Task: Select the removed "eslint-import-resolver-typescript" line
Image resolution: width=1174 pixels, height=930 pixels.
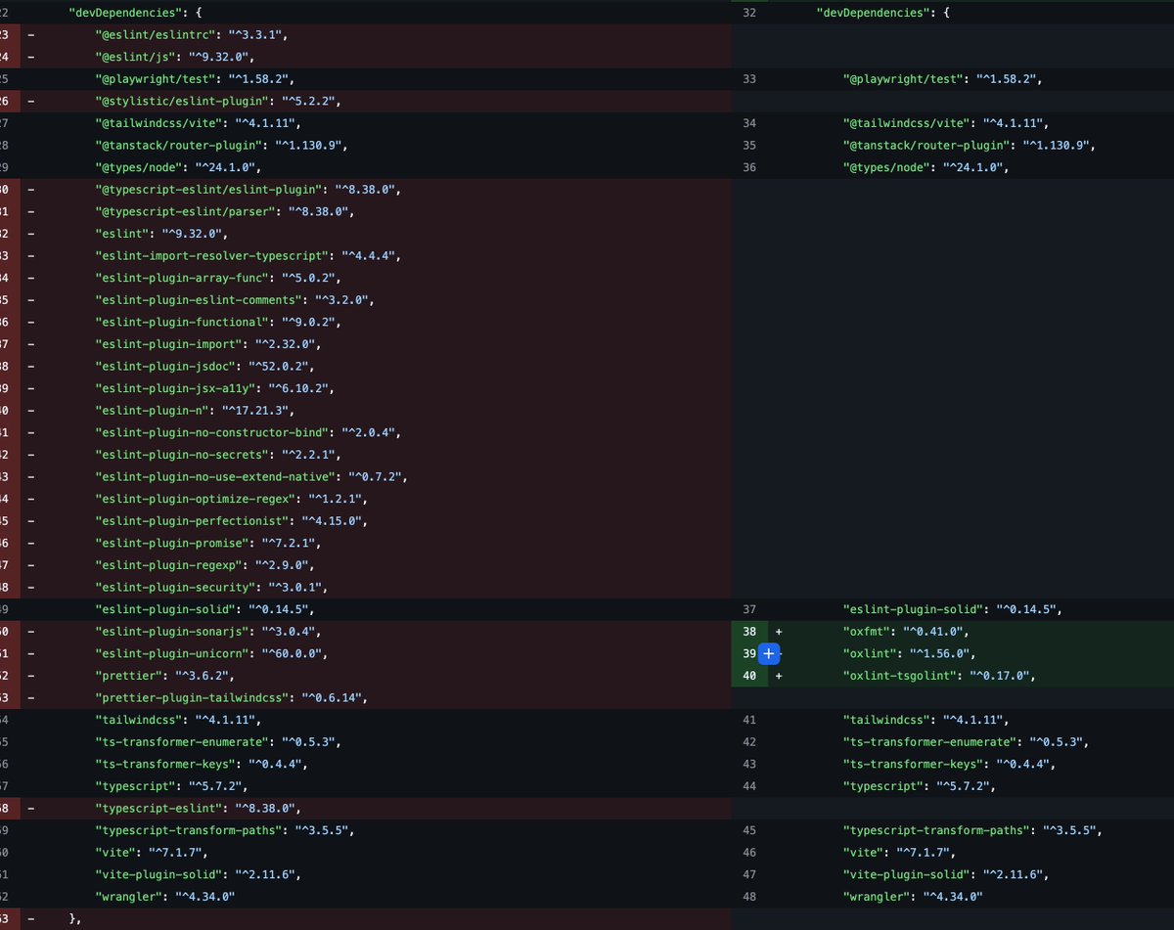Action: pyautogui.click(x=366, y=256)
